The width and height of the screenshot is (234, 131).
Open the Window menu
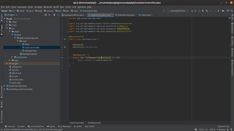(x=82, y=7)
